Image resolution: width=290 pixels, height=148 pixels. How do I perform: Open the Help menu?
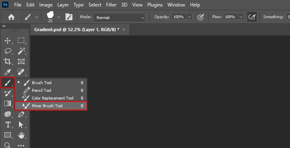coord(195,5)
